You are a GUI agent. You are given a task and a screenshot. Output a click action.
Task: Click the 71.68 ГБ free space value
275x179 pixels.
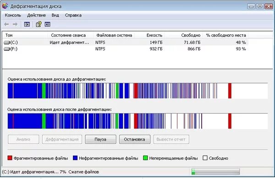[x=192, y=43]
